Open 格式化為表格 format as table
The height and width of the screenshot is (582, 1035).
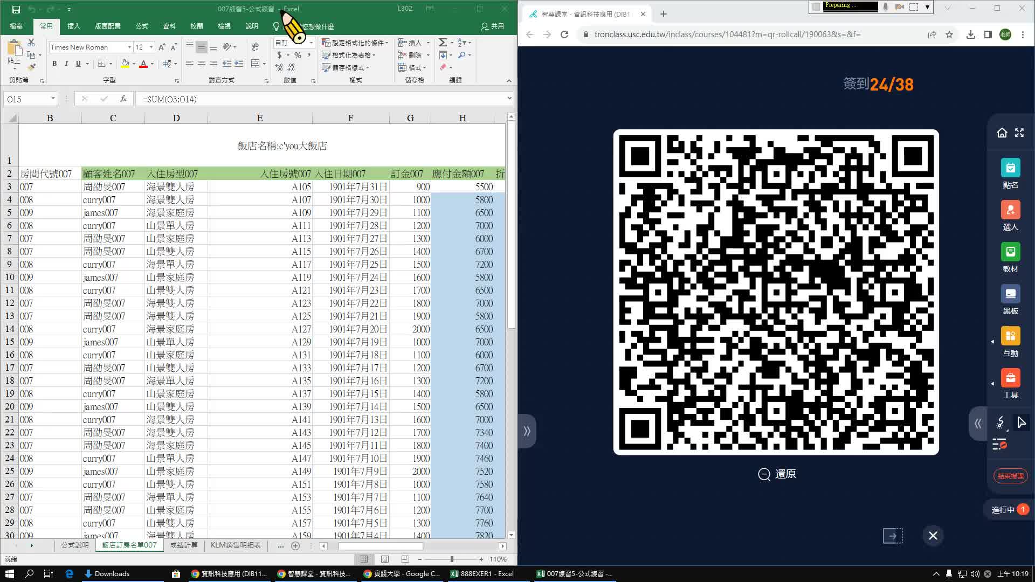[x=349, y=55]
